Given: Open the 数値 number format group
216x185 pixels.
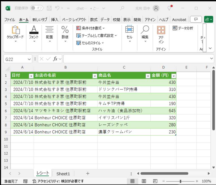Looking at the screenshot, I should (x=65, y=34).
